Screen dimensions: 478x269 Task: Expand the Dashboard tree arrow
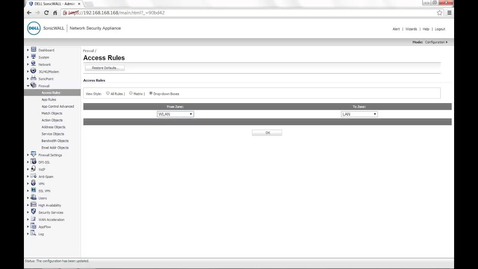28,50
